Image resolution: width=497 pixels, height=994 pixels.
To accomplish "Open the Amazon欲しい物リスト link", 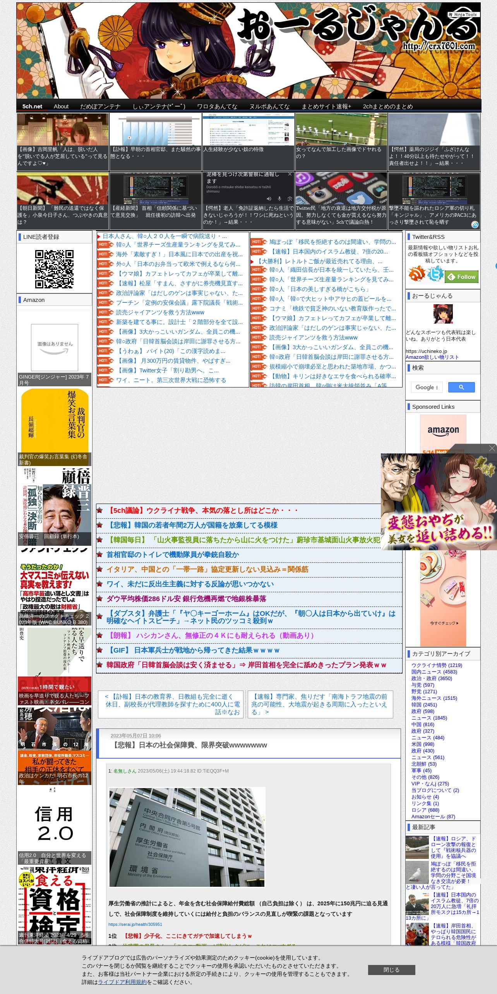I will click(432, 357).
